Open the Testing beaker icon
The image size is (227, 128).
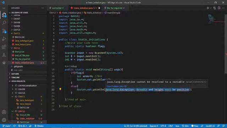point(4,55)
